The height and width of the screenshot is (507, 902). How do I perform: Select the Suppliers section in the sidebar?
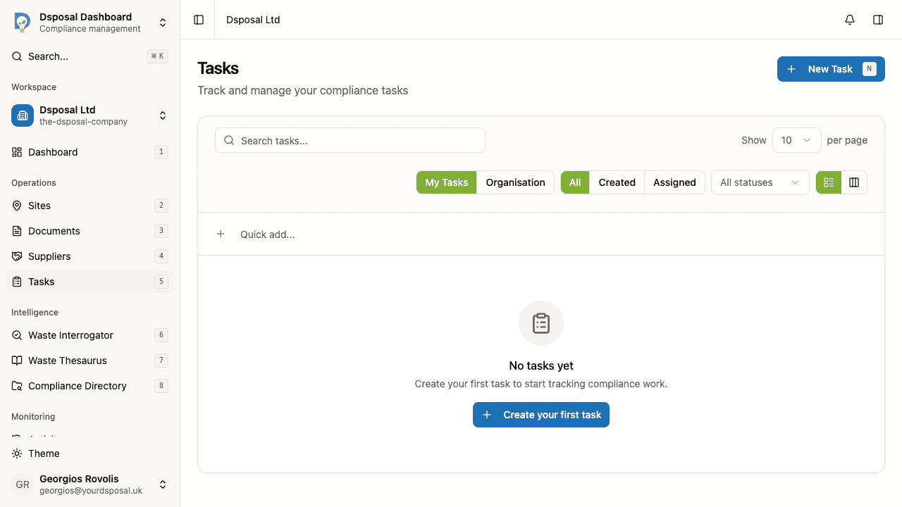tap(49, 256)
